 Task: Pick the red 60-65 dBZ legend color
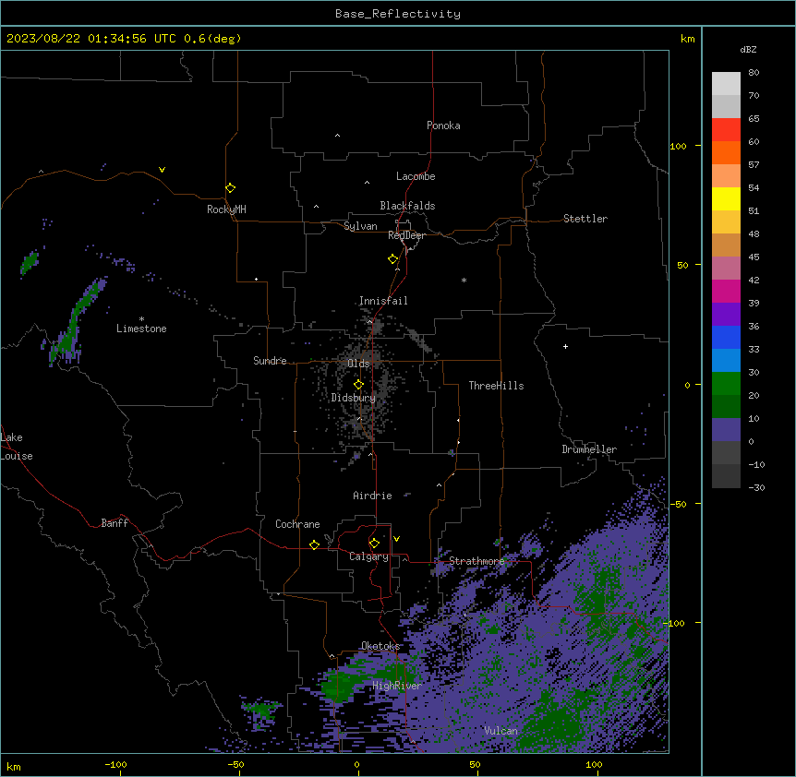click(726, 130)
